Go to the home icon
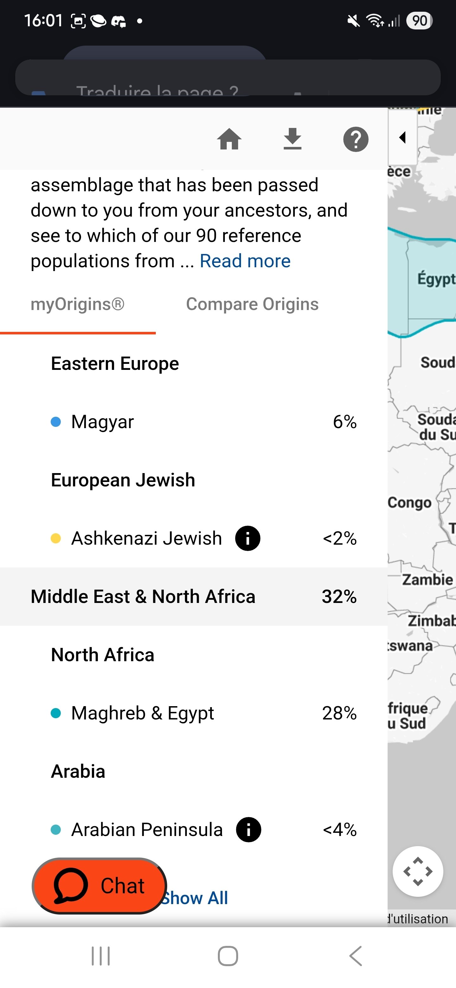 (x=229, y=139)
